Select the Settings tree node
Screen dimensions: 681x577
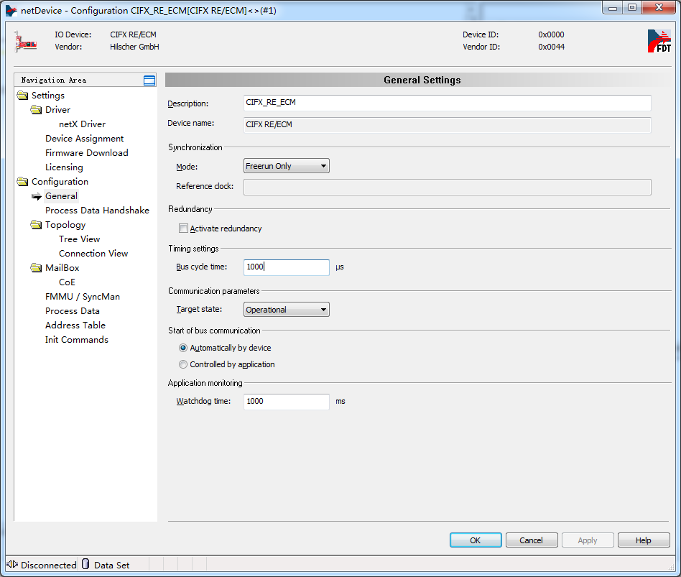coord(48,96)
